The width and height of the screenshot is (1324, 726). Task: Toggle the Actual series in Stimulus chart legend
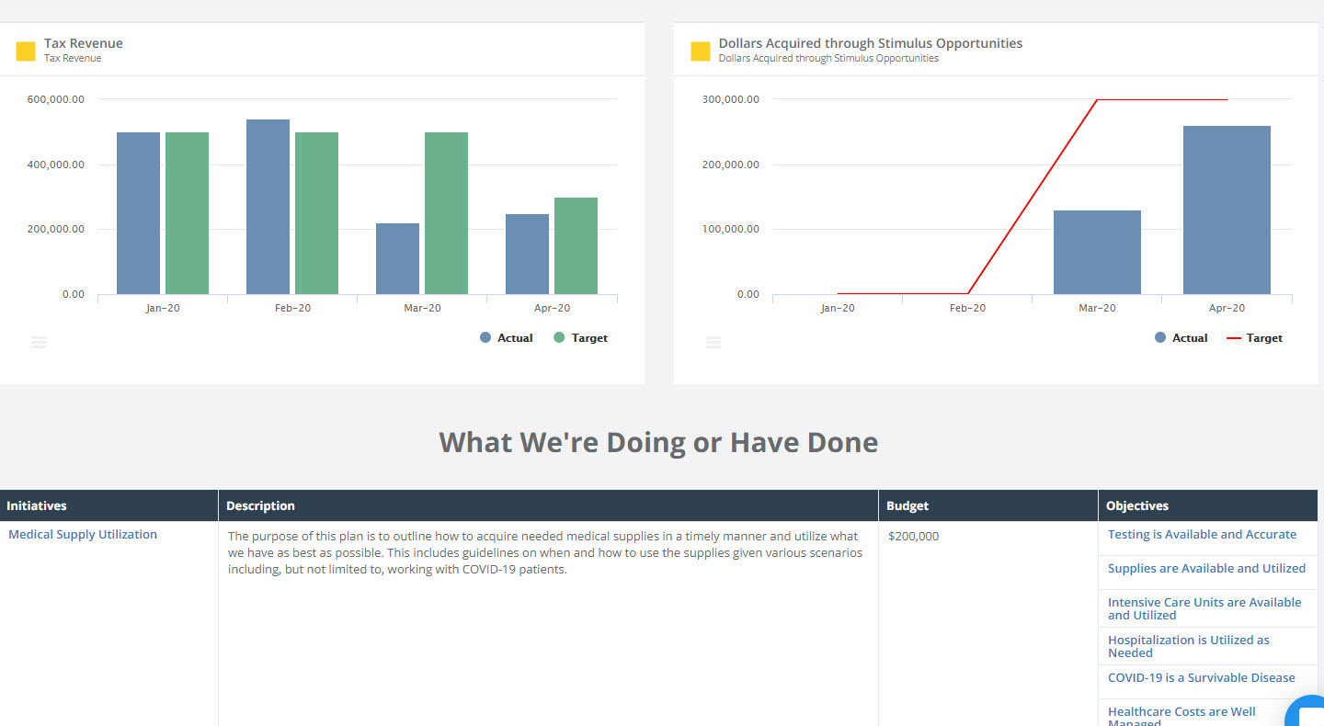pyautogui.click(x=1159, y=337)
